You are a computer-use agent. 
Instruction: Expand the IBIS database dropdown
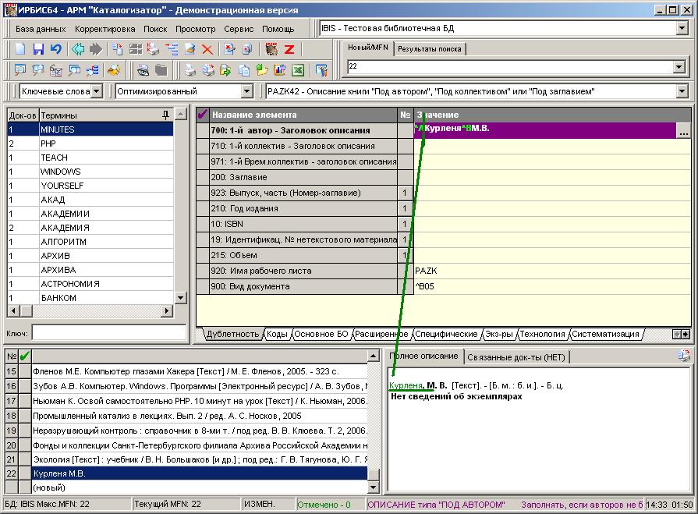coord(682,29)
